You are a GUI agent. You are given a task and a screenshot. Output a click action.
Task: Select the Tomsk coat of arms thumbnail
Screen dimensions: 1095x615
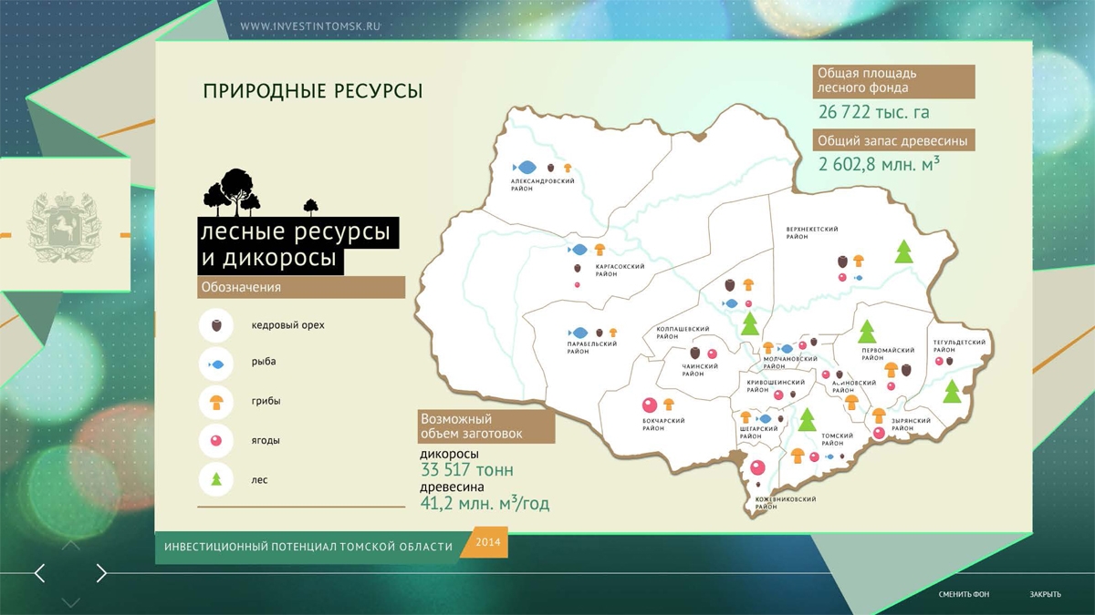(x=63, y=228)
